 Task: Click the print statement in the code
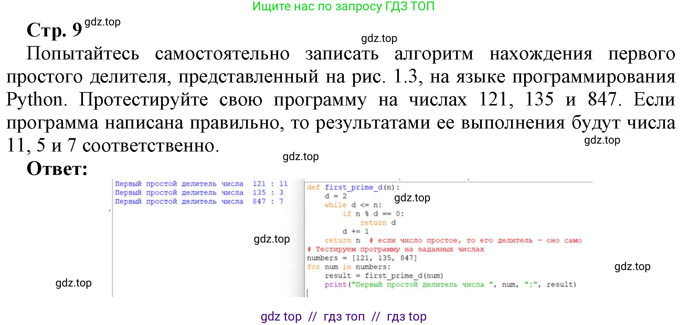click(x=450, y=284)
